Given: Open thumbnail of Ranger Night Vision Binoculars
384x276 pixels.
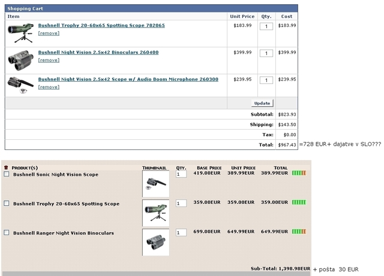Looking at the screenshot, I should (156, 242).
